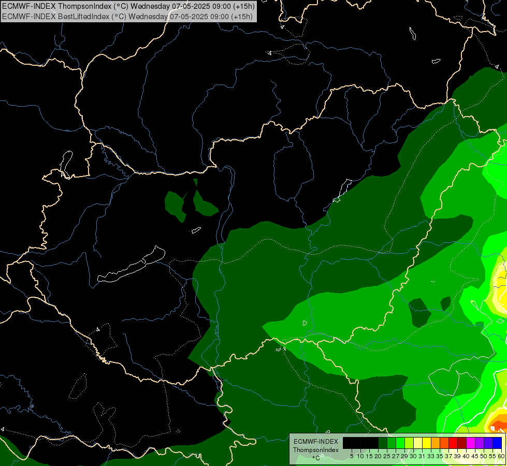This screenshot has width=507, height=466.
Task: Click the ThompsonIndex title line at top
Action: 128,6
